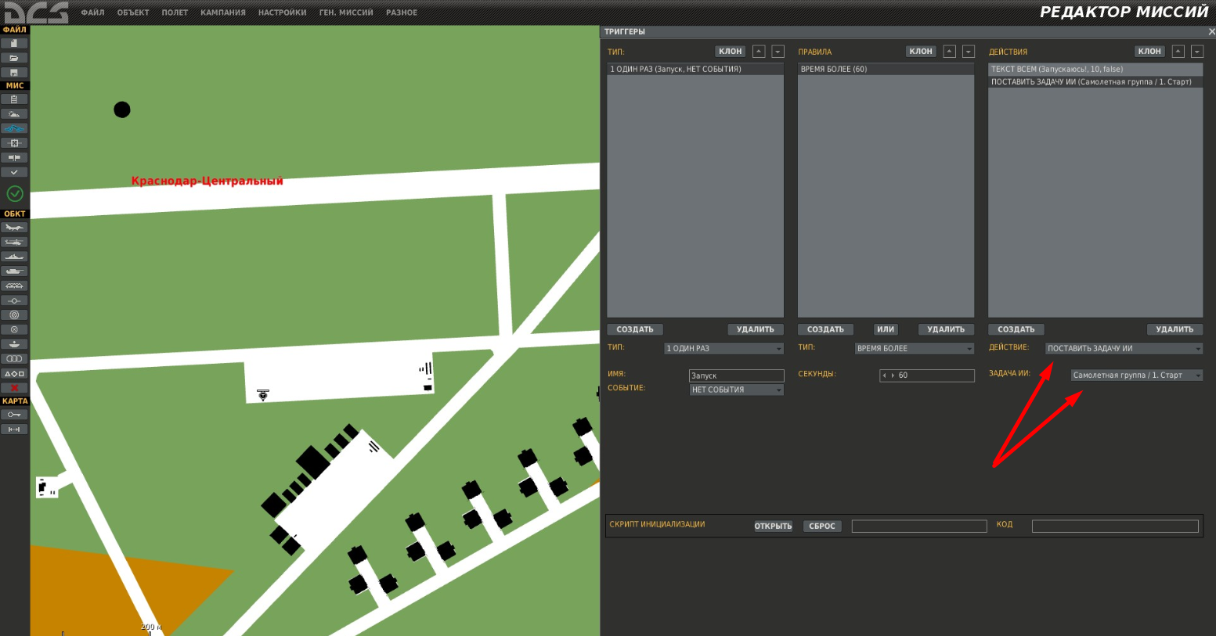
Task: Open the 'ПОСТАВИТЬ ЗАДАЧУ ИИ' action dropdown
Action: (1124, 349)
